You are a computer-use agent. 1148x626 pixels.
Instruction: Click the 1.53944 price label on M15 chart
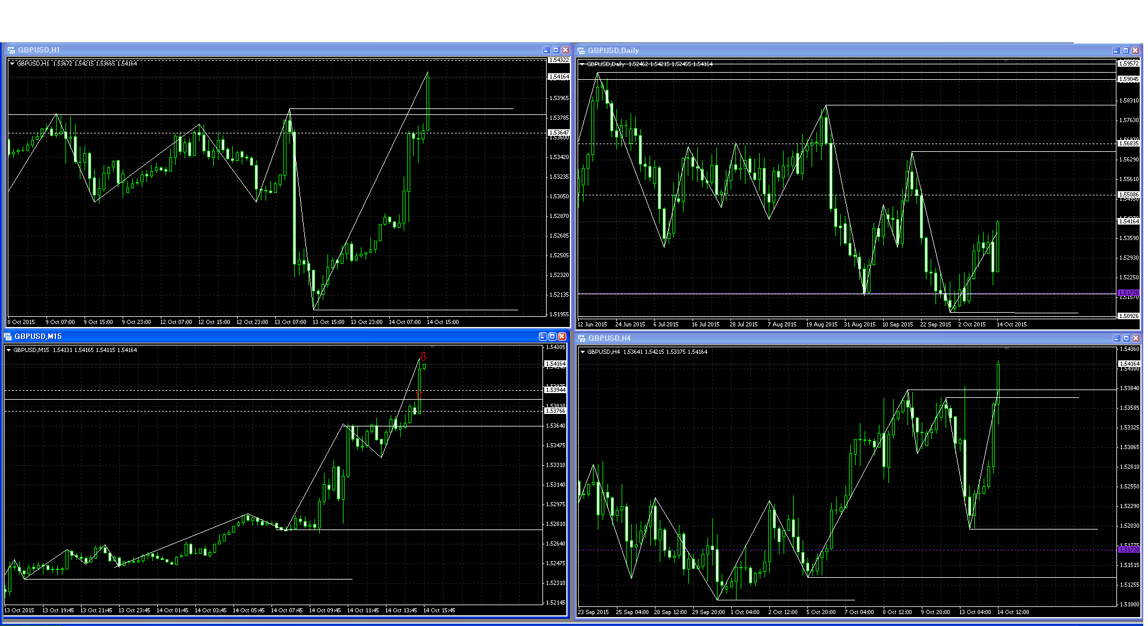555,390
